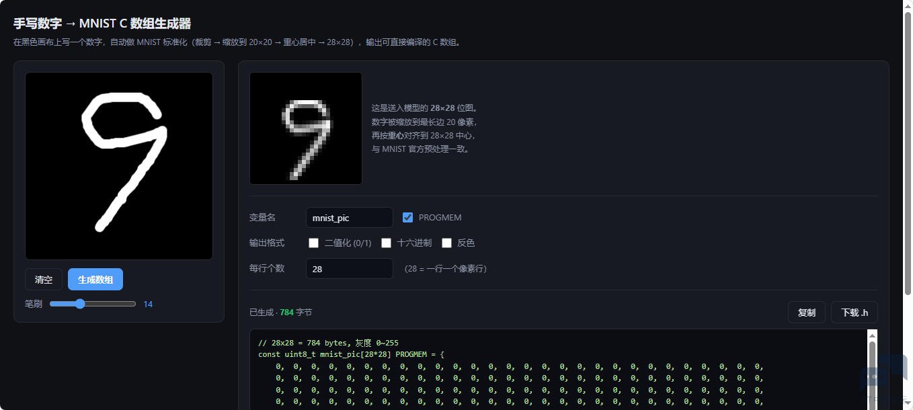Click the page scrollbar up arrow
The width and height of the screenshot is (913, 410).
point(908,5)
